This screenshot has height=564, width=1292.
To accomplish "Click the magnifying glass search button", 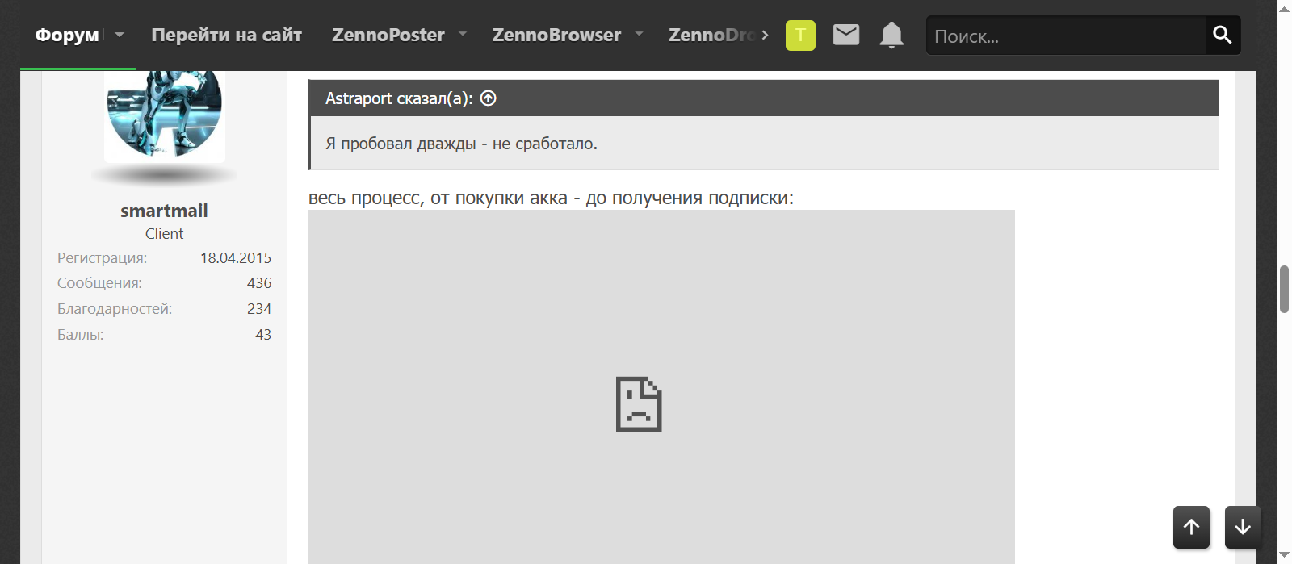I will click(x=1223, y=35).
